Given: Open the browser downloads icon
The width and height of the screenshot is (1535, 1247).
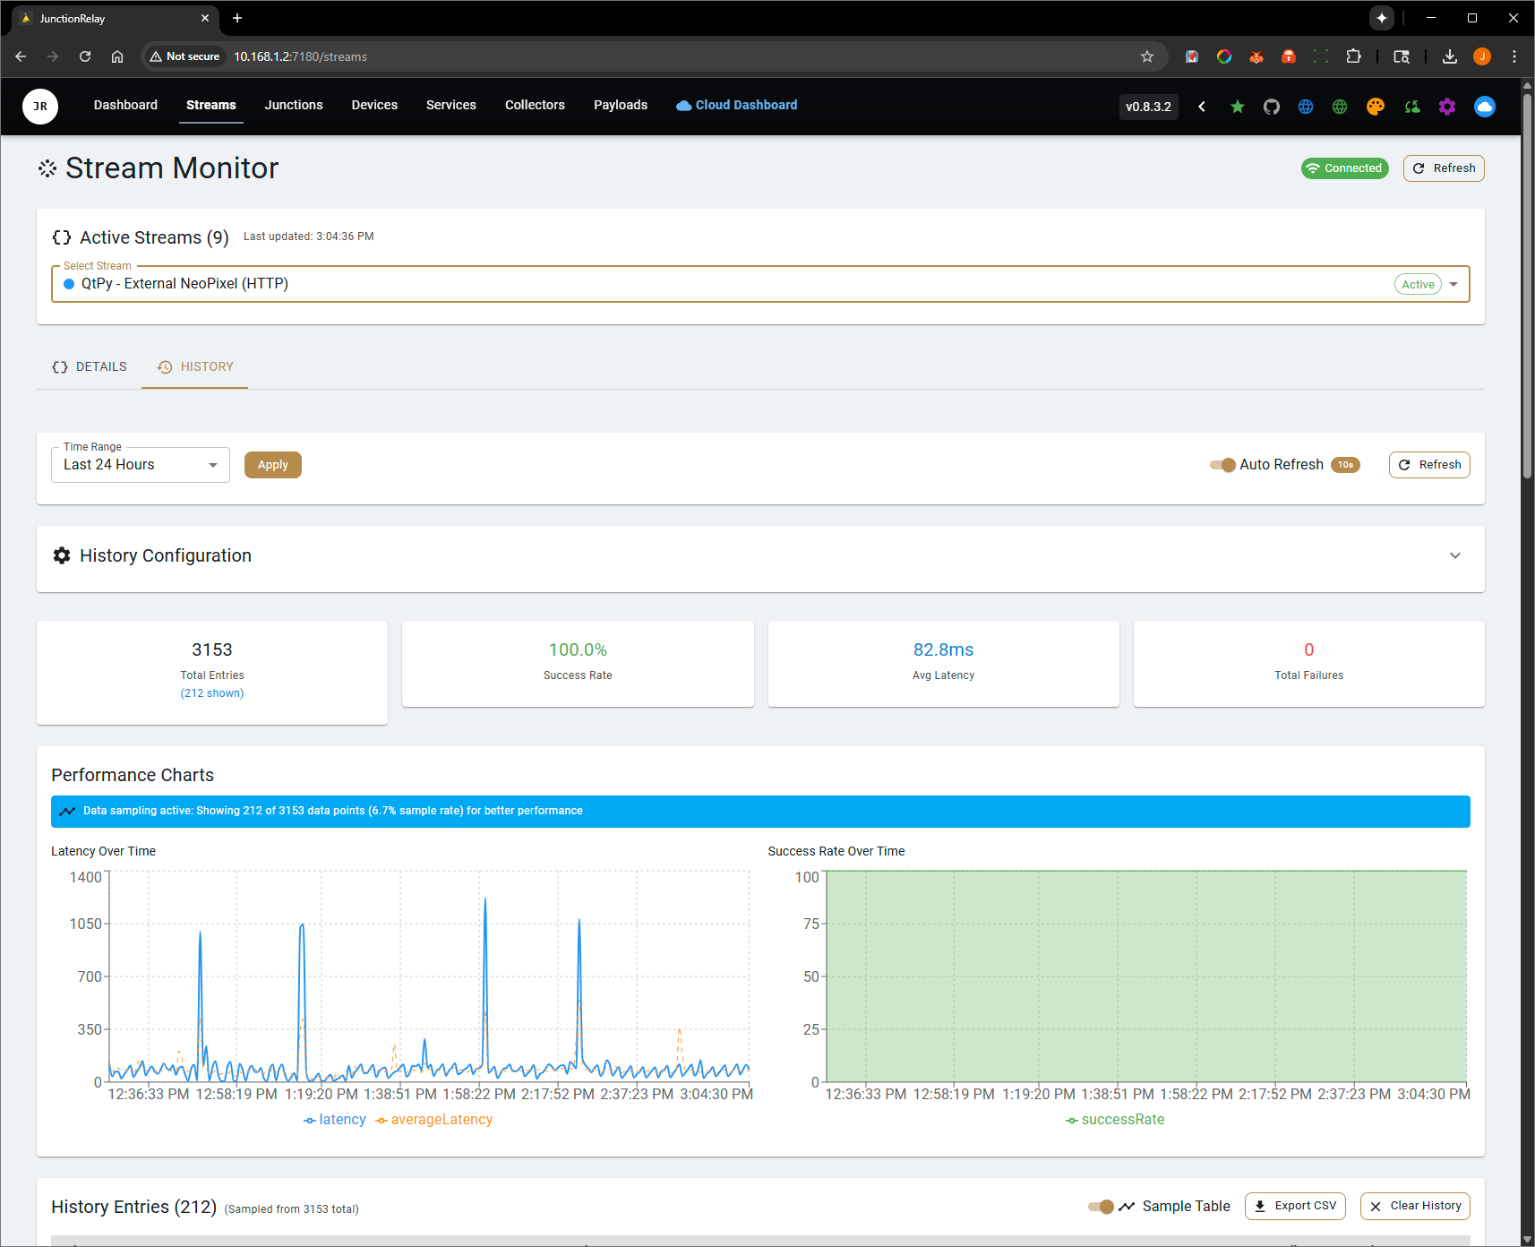Looking at the screenshot, I should 1450,56.
